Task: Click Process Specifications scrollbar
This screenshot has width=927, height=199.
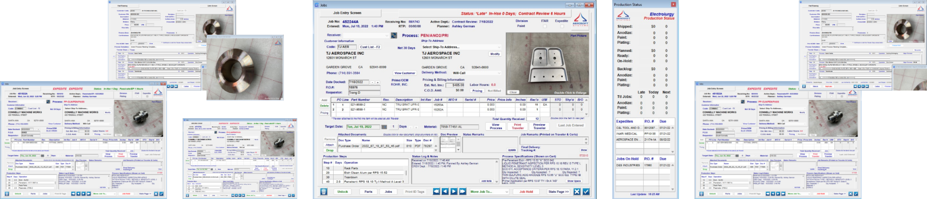Action: 586,168
